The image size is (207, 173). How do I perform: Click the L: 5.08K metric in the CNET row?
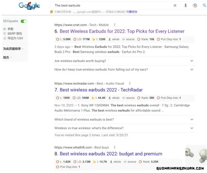coord(63,39)
